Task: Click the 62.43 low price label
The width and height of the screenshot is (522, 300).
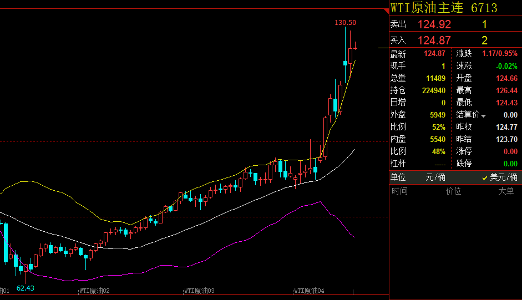Action: click(x=26, y=288)
